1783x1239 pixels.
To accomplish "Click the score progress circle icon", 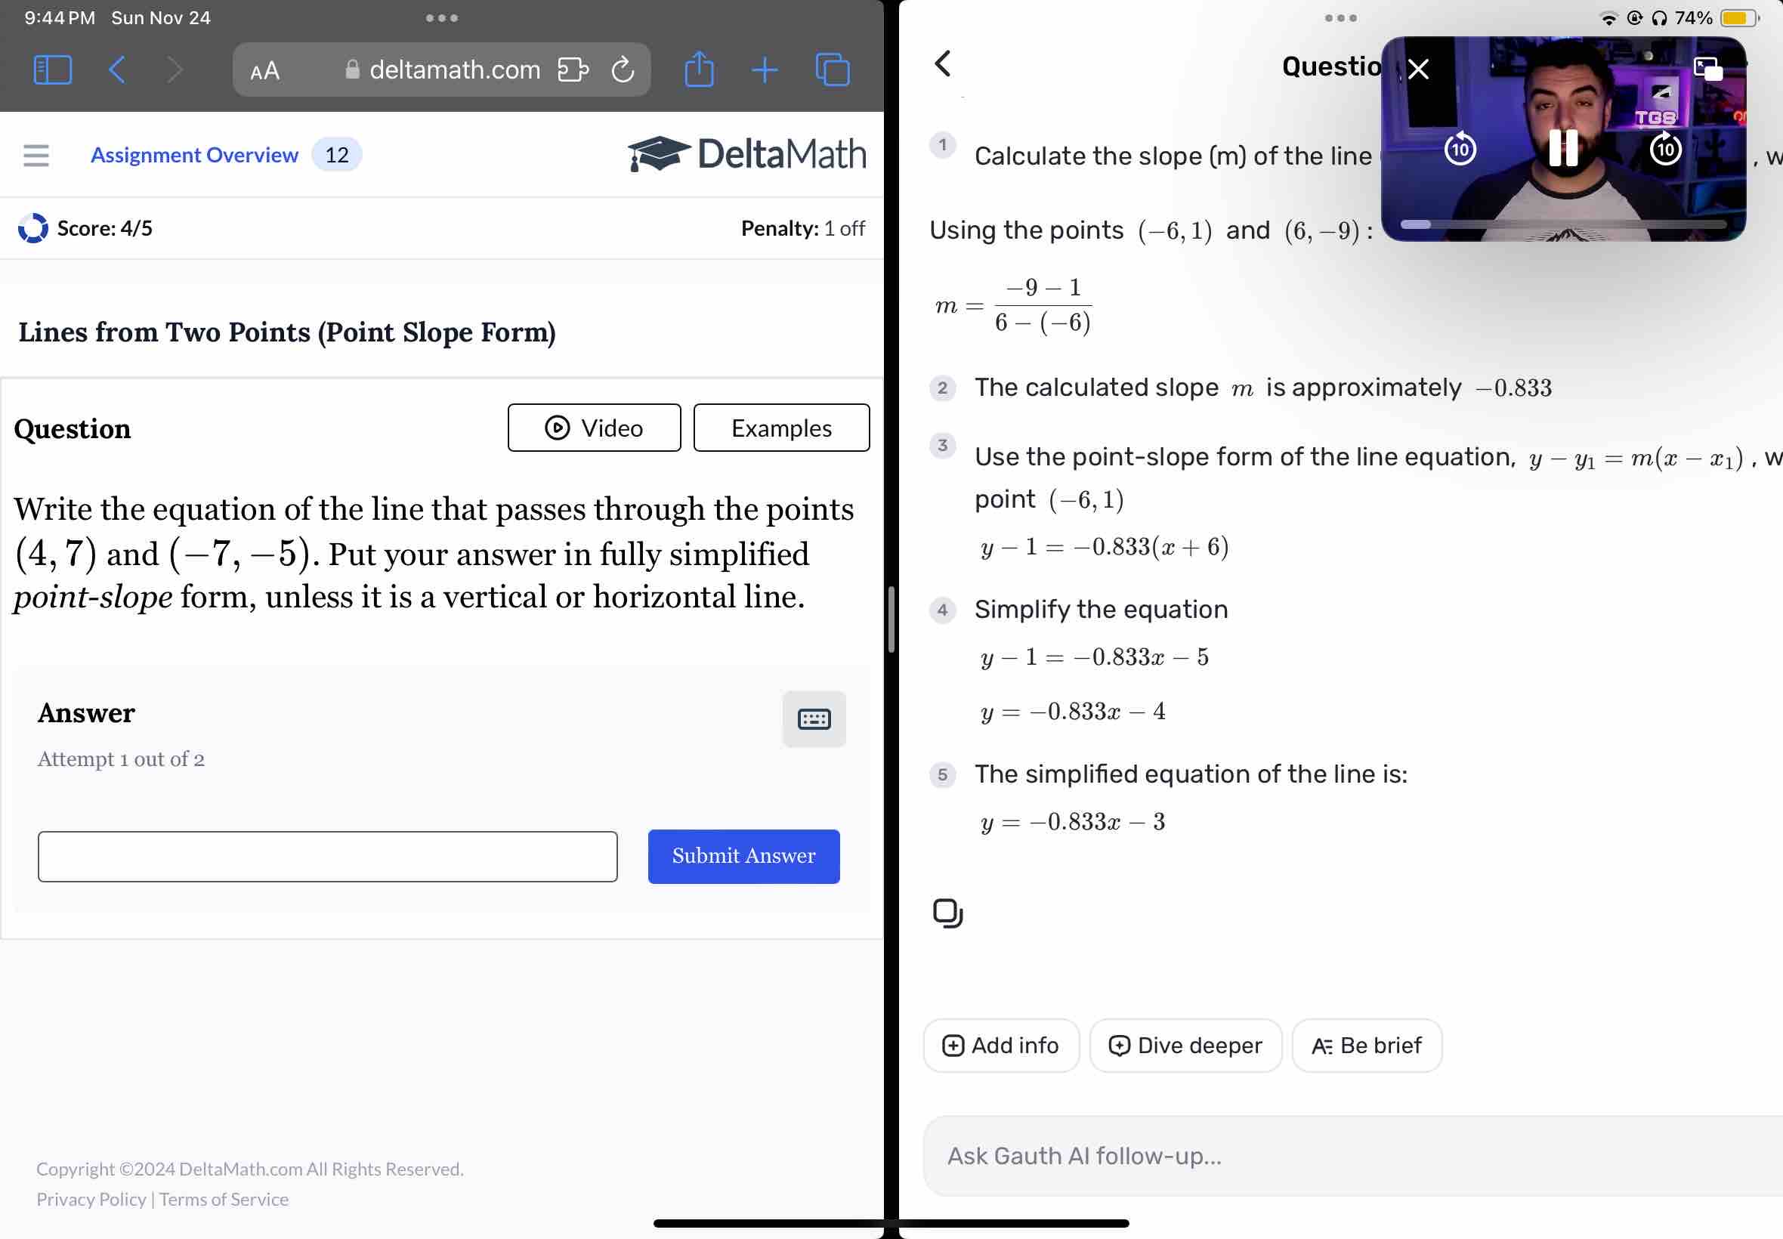I will point(32,228).
